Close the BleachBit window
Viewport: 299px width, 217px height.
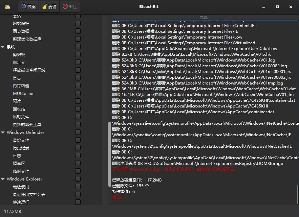(291, 7)
